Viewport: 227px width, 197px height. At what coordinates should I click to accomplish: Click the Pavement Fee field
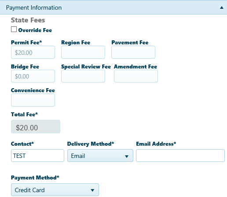133,52
